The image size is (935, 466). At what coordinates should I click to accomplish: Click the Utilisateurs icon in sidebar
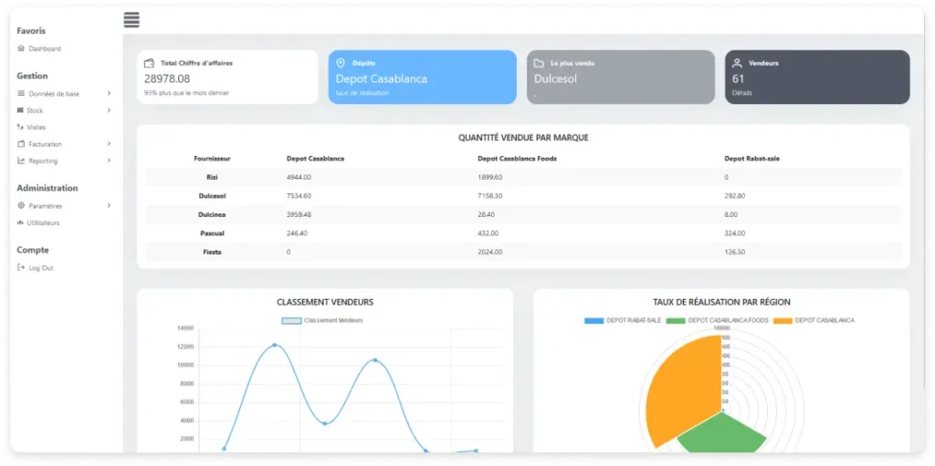21,223
